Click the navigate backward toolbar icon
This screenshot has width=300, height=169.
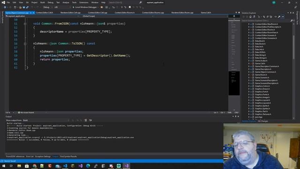pyautogui.click(x=5, y=7)
